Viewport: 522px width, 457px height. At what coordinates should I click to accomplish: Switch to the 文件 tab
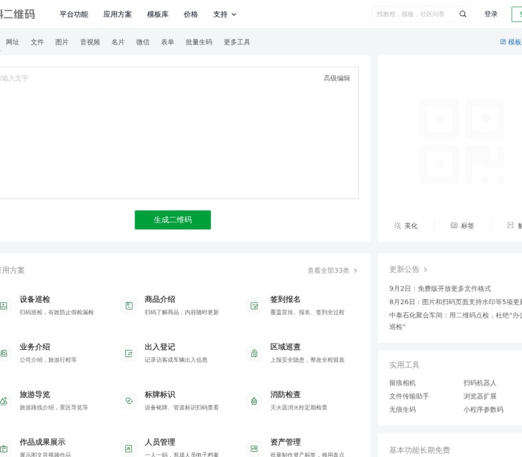[37, 42]
